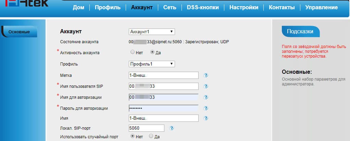
Task: Click the Htek logo
Action: point(26,3)
